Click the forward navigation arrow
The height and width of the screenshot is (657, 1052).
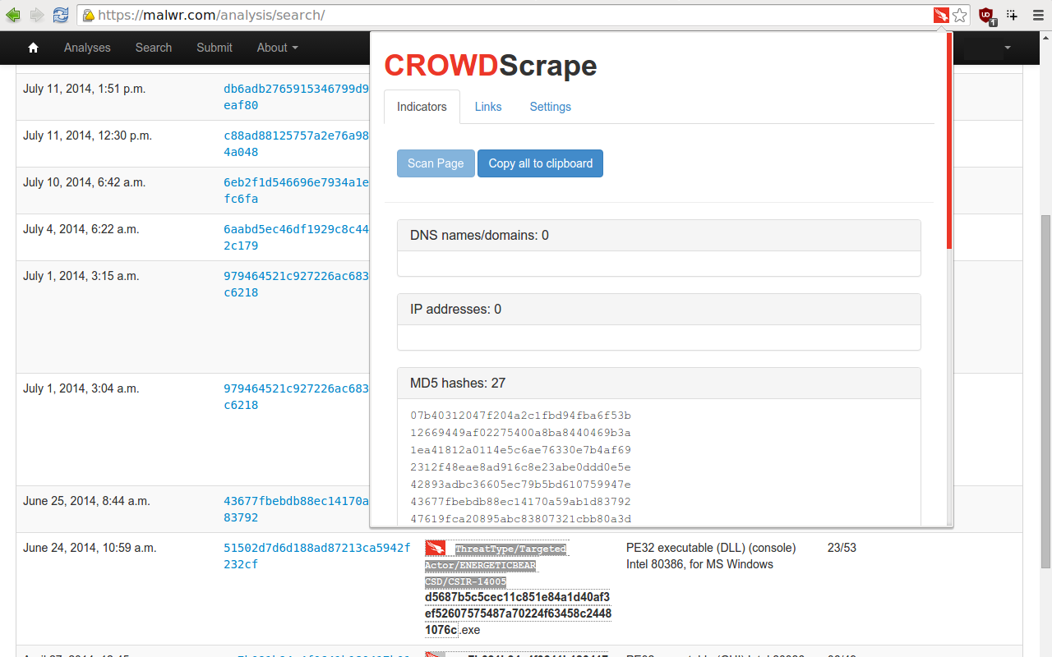pyautogui.click(x=36, y=14)
